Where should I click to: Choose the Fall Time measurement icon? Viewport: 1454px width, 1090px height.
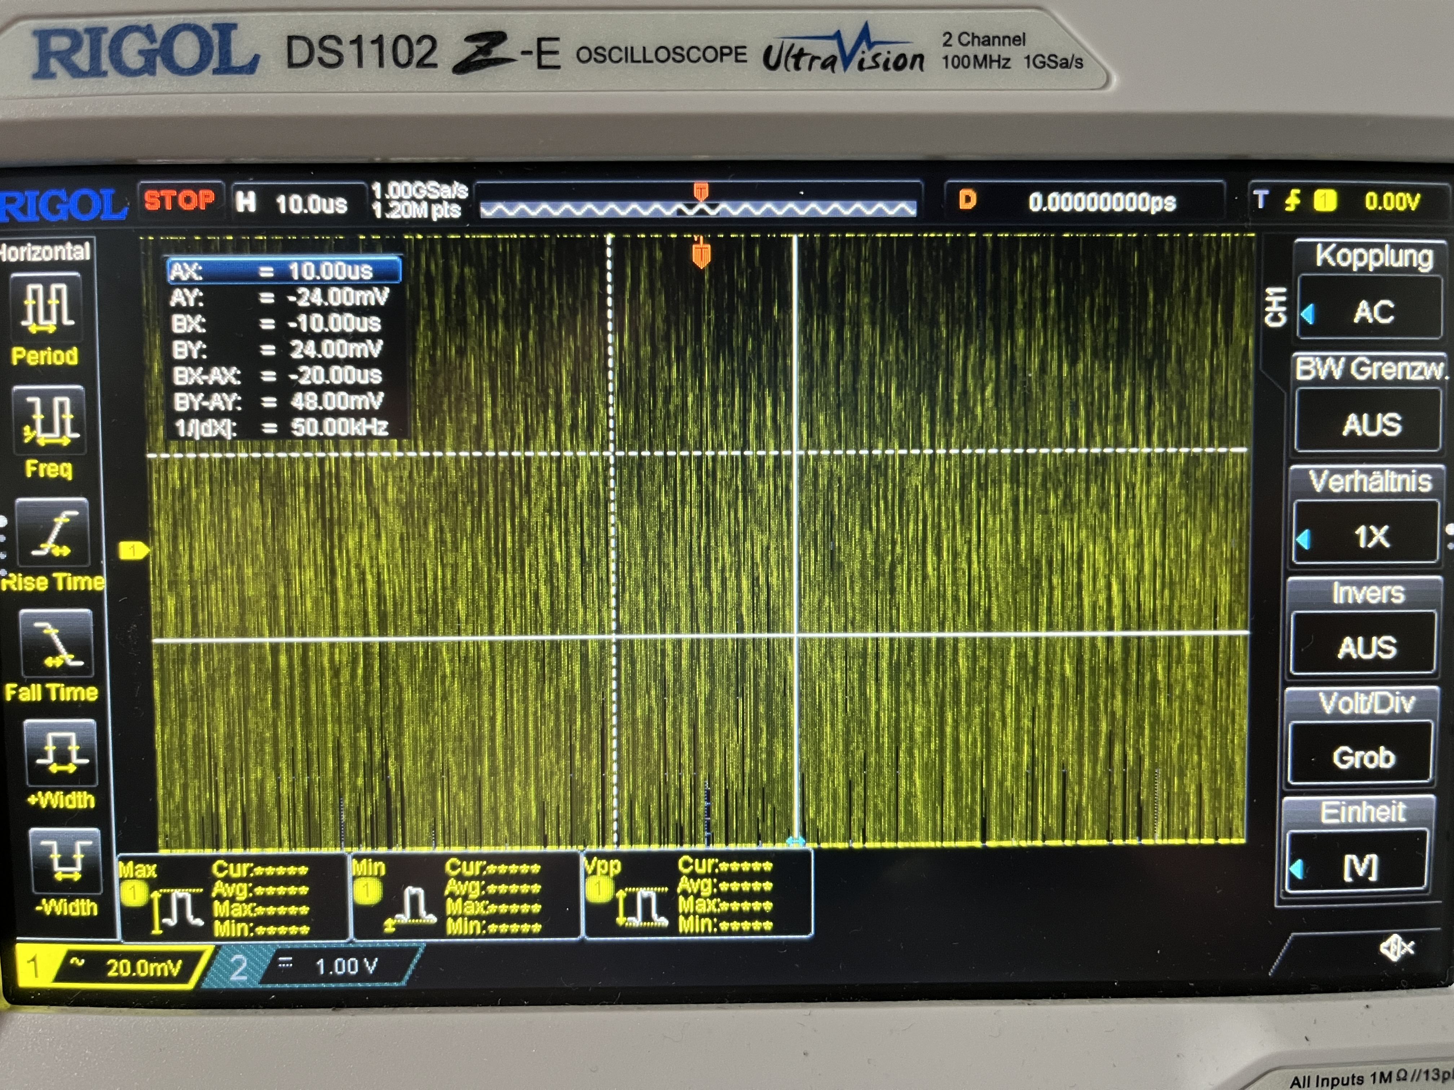[x=57, y=643]
